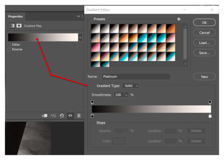The width and height of the screenshot is (224, 160).
Task: Select the white color stop below gradient
Action: (210, 116)
